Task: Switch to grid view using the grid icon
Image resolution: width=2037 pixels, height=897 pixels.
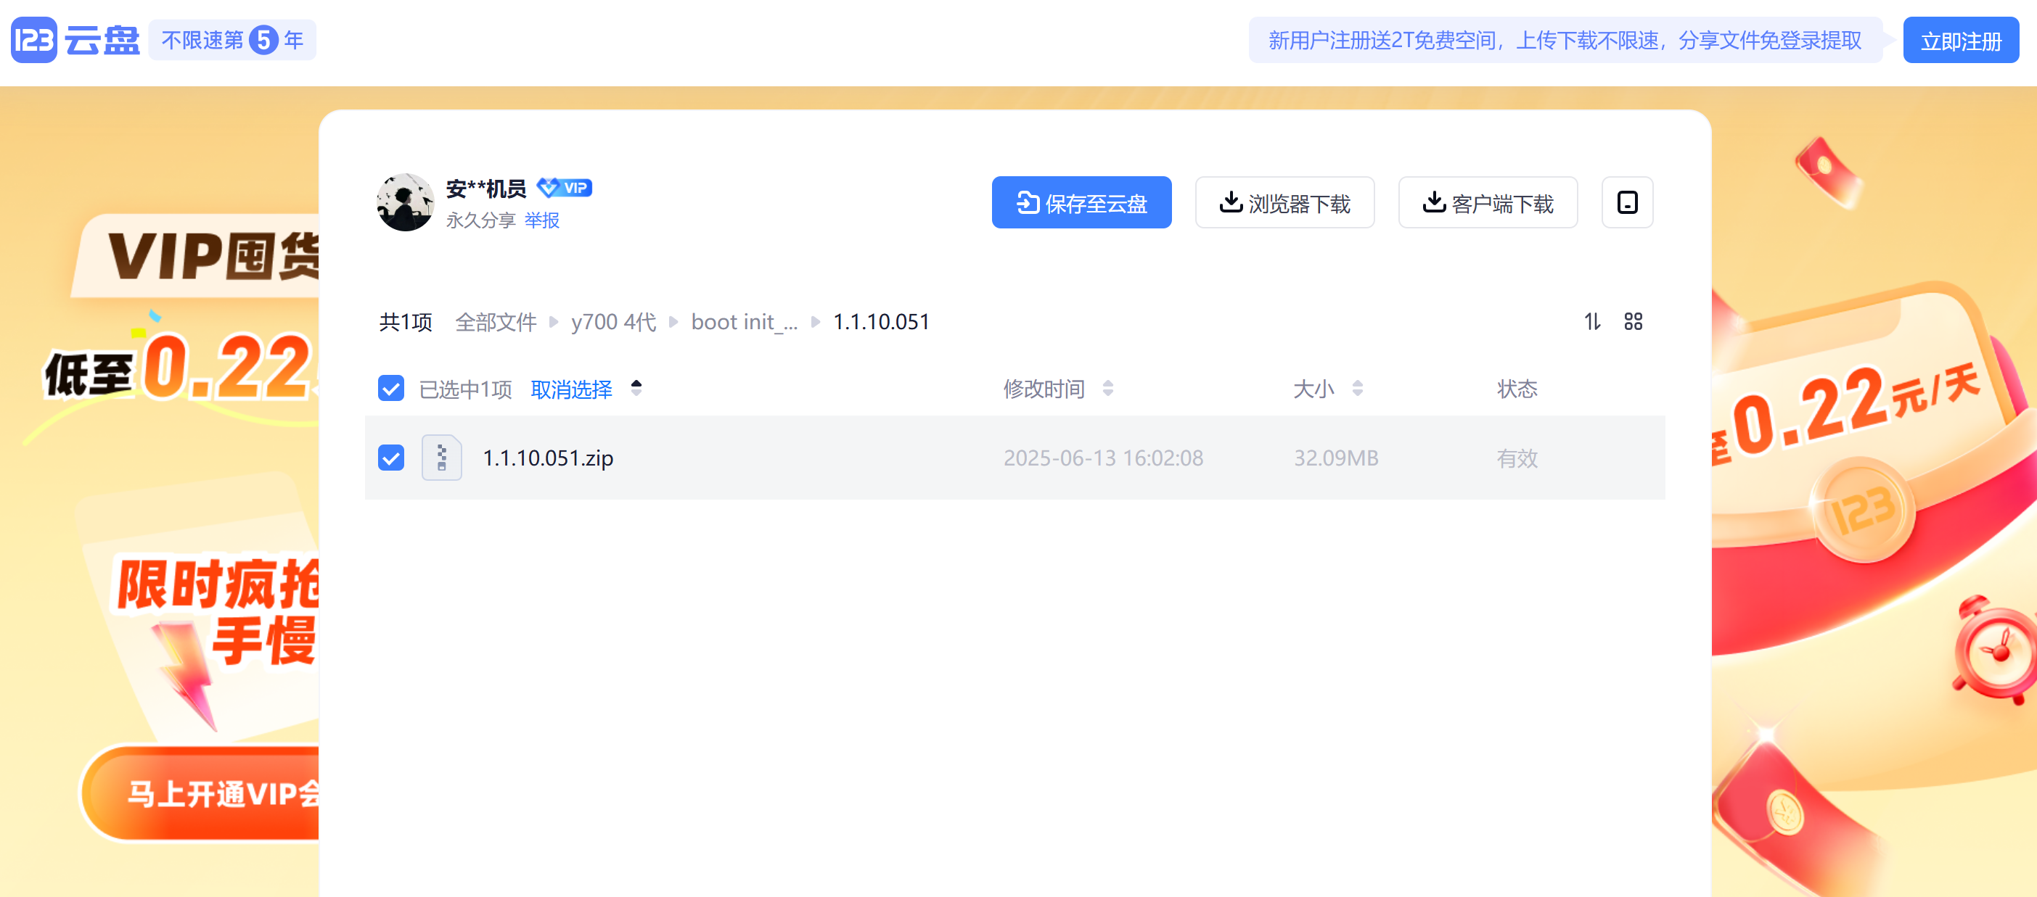Action: tap(1634, 322)
